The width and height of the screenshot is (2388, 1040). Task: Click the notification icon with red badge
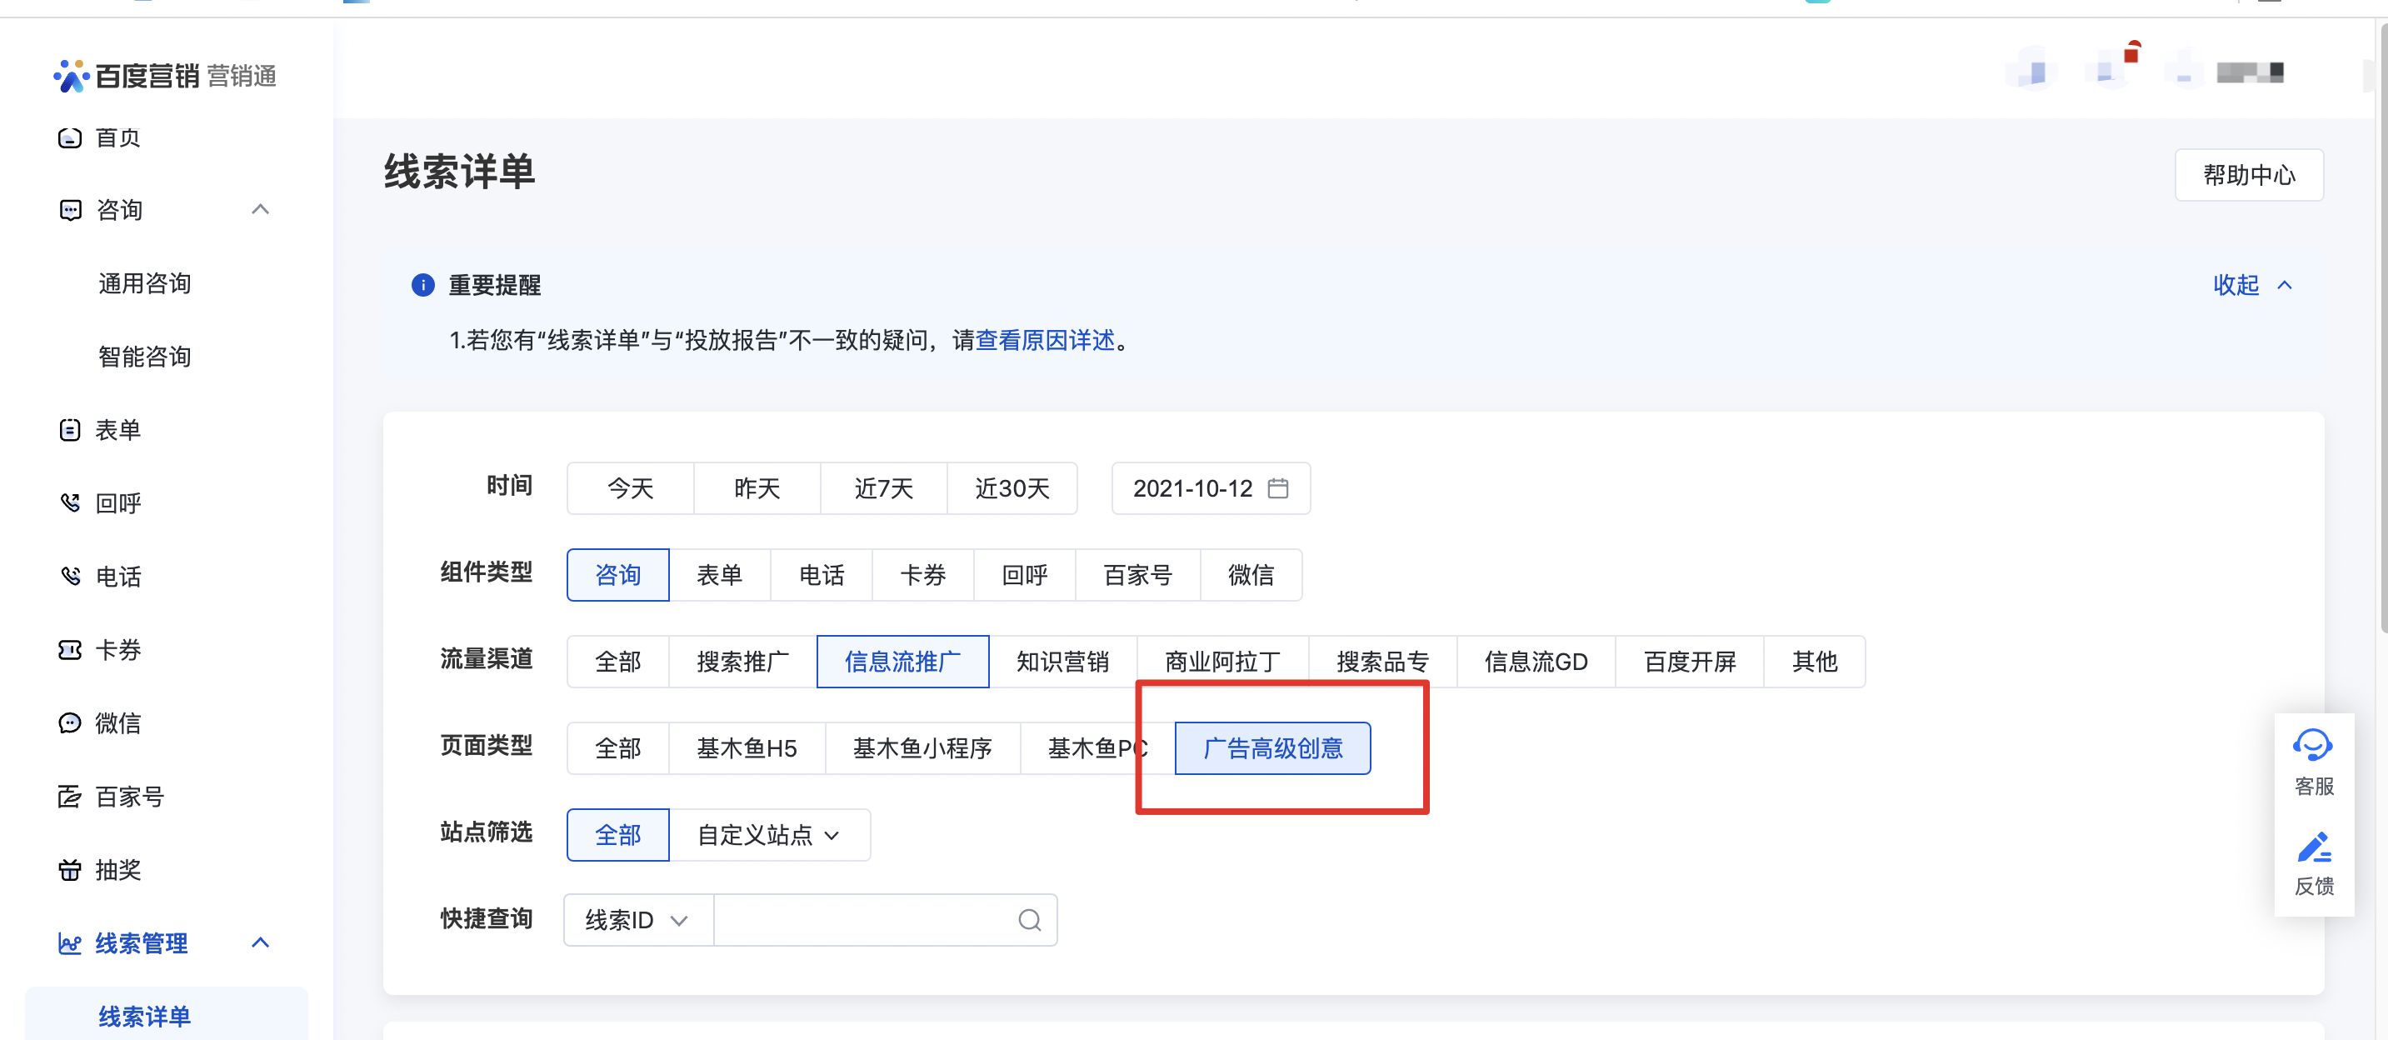[x=2111, y=71]
